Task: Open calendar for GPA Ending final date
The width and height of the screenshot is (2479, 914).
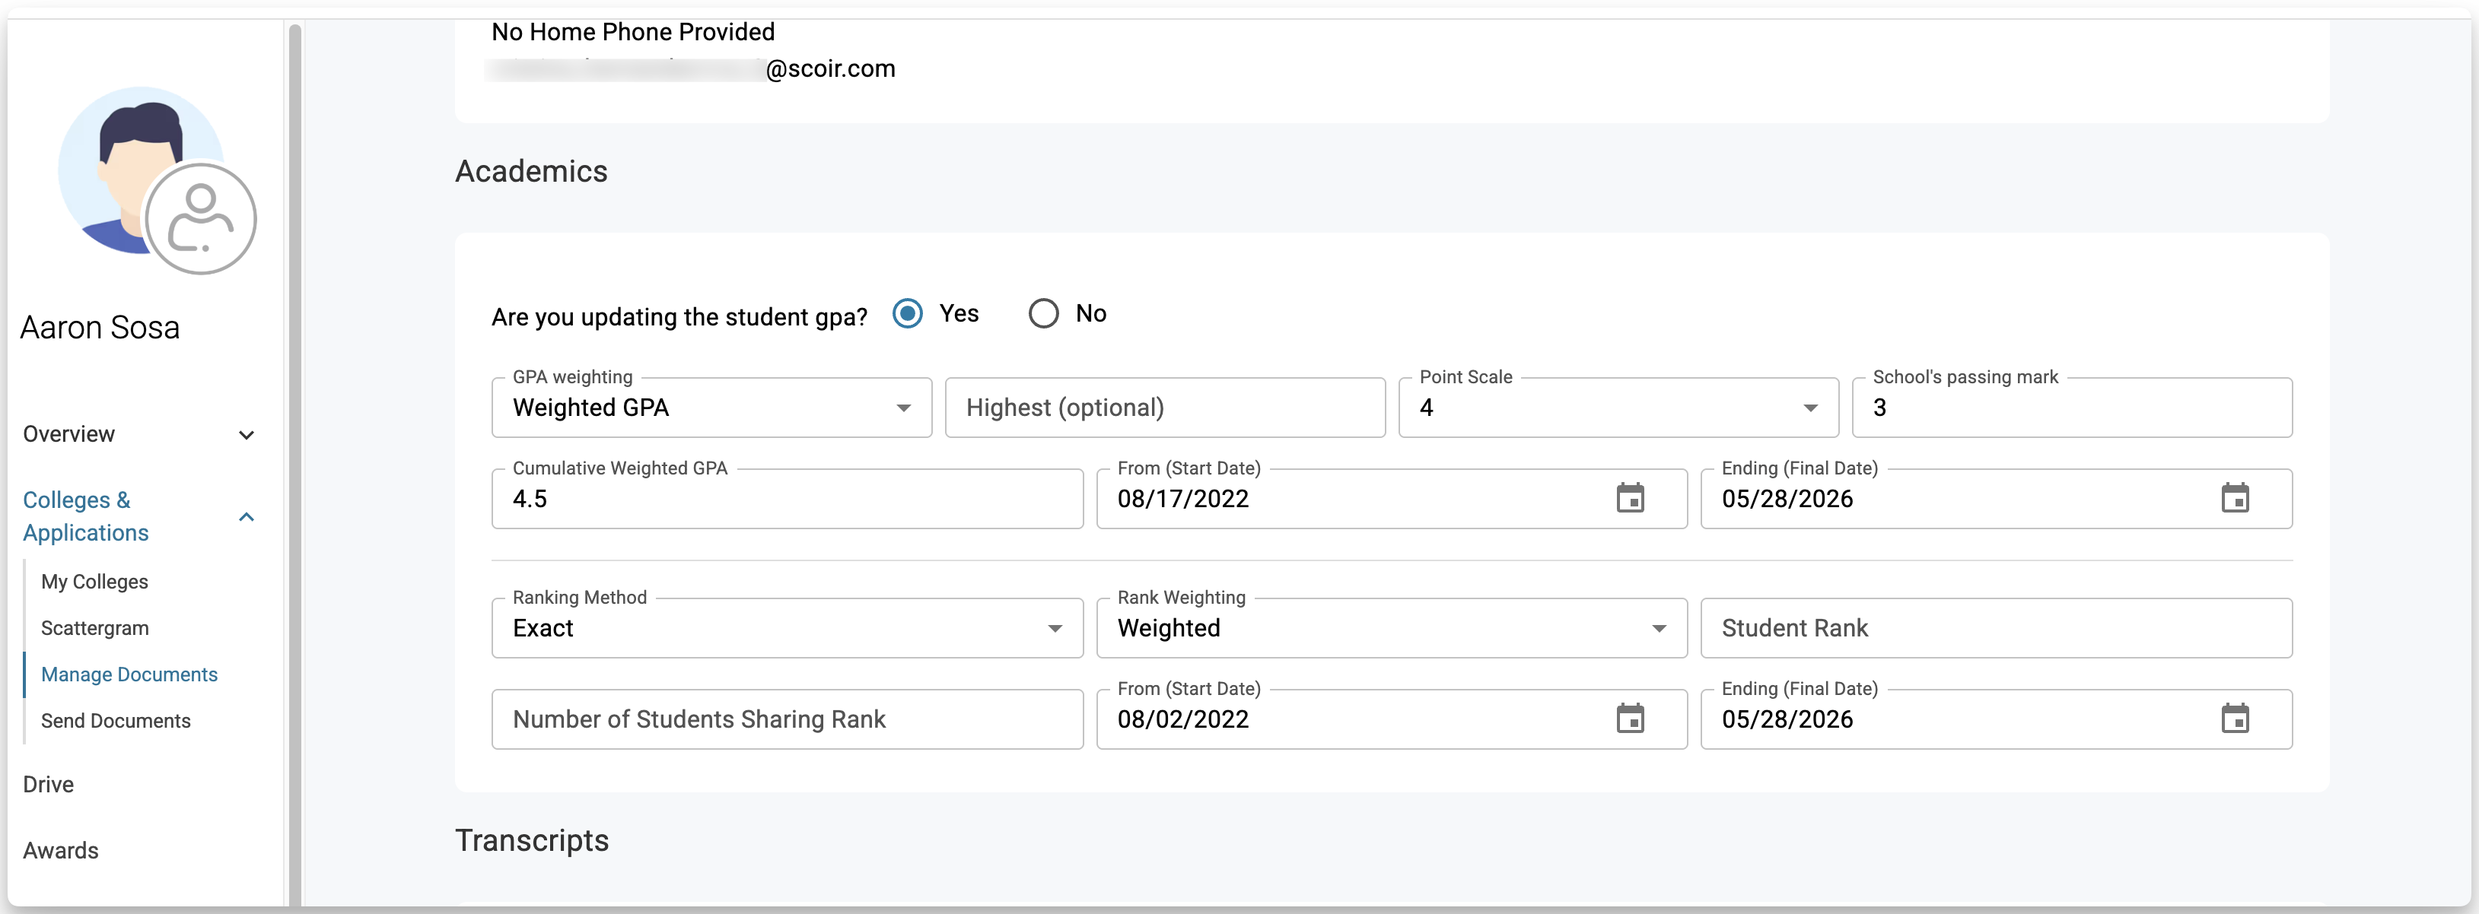Action: coord(2233,498)
